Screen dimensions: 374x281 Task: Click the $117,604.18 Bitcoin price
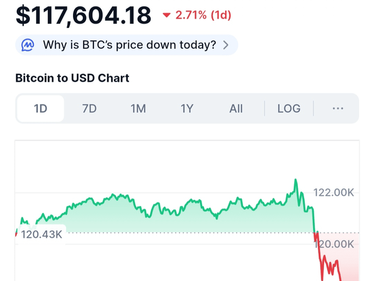point(83,16)
